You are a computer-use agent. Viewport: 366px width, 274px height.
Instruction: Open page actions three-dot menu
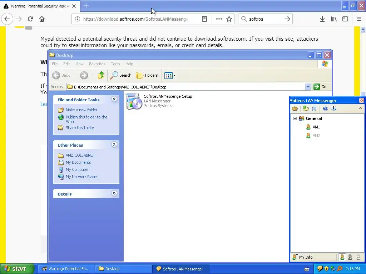pyautogui.click(x=219, y=19)
